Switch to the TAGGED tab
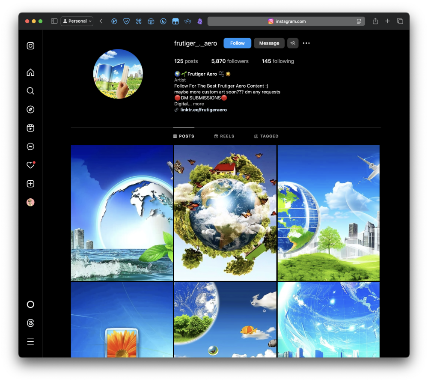 pos(266,136)
